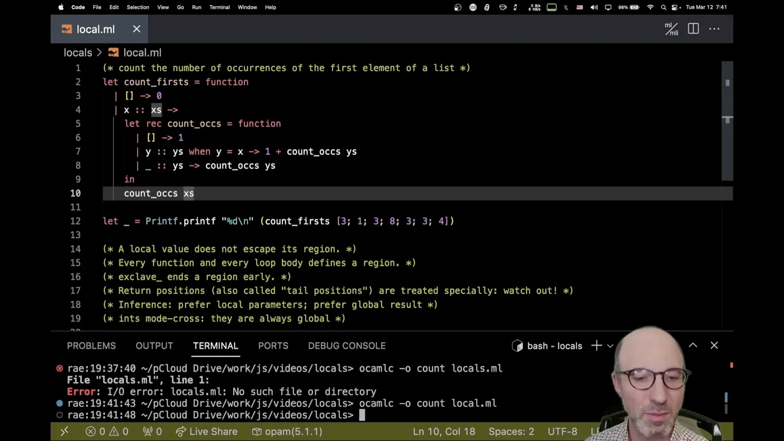Click the Wi-Fi icon in menu bar

click(650, 7)
